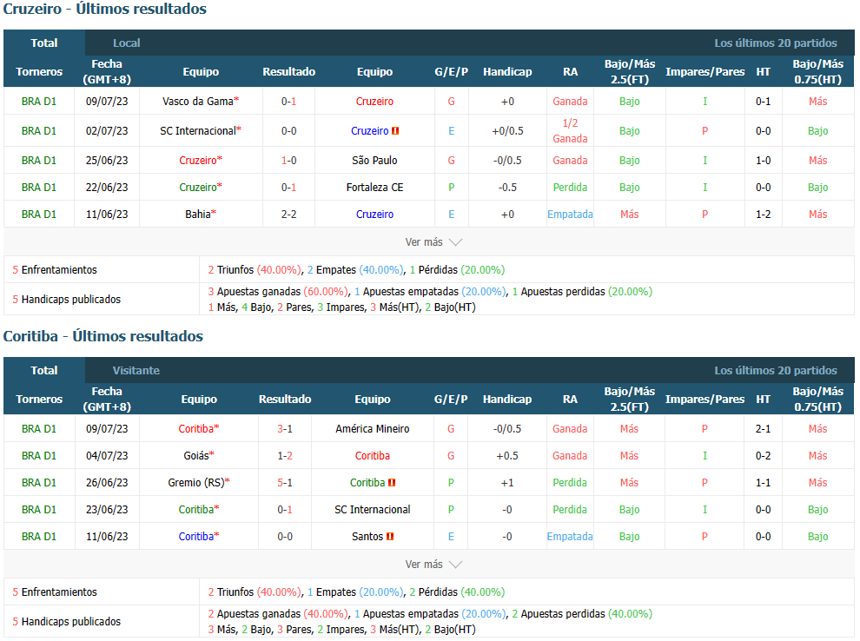The image size is (860, 641).
Task: Click the 2-1 HT score on América Mineiro row
Action: (x=763, y=429)
